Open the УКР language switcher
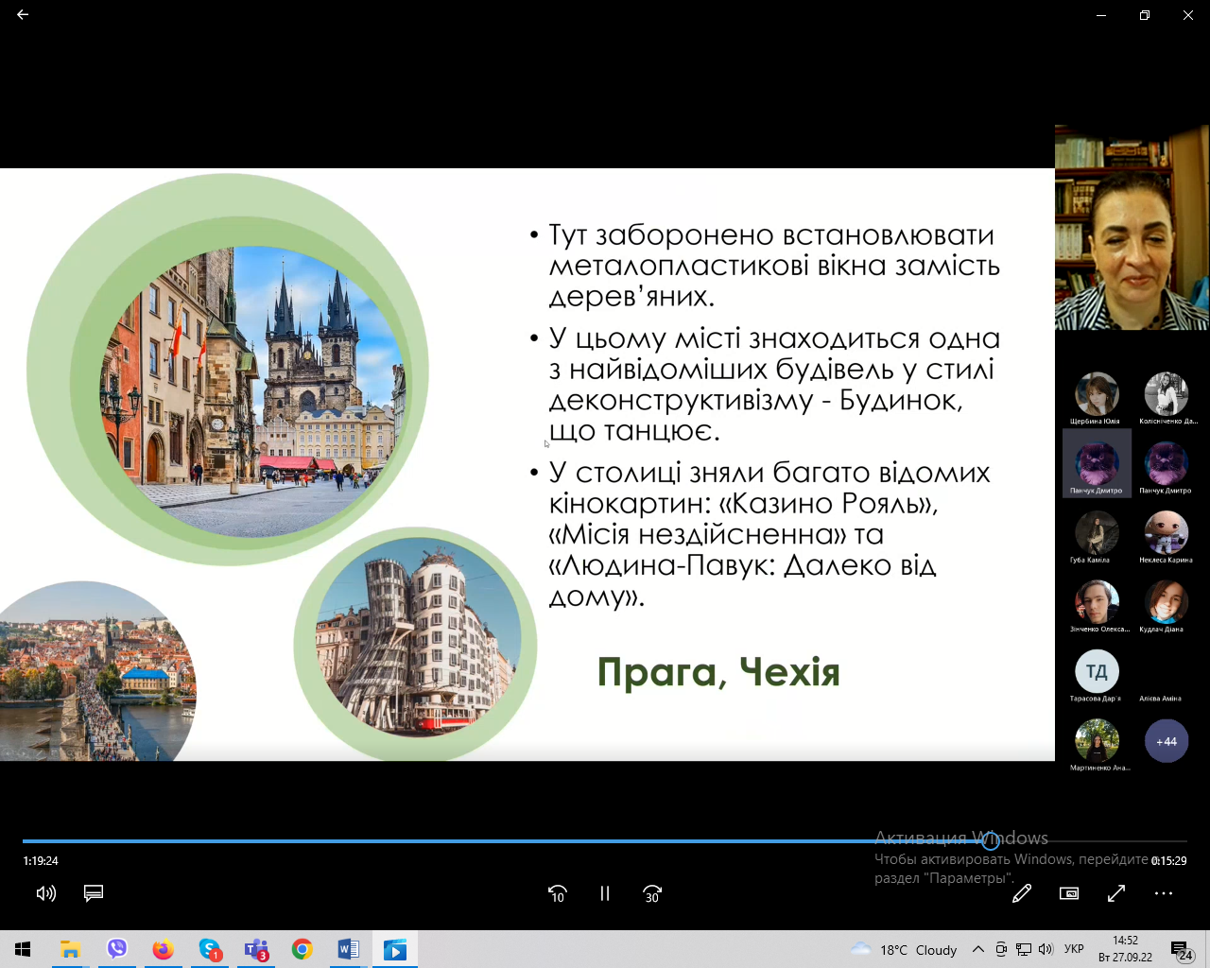This screenshot has width=1210, height=968. click(1074, 949)
